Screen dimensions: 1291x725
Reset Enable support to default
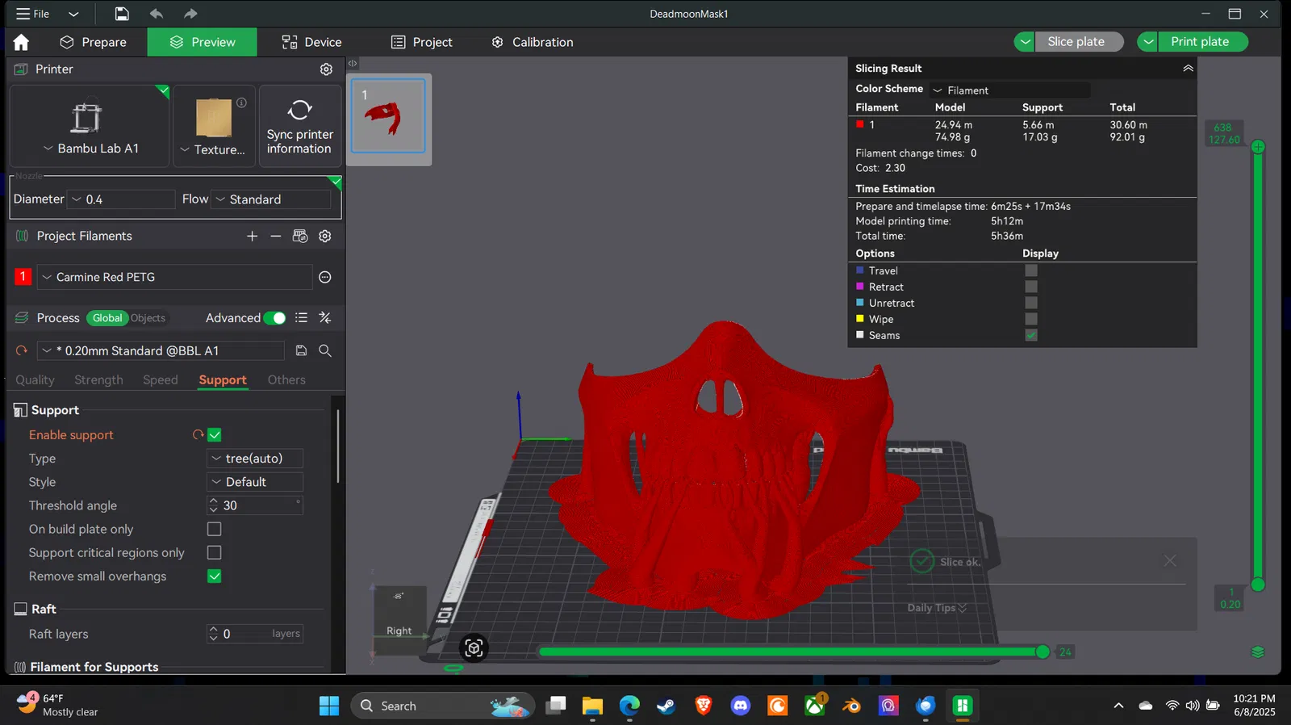(198, 434)
